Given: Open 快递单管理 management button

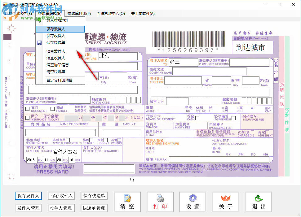Looking at the screenshot, I should [x=94, y=208].
